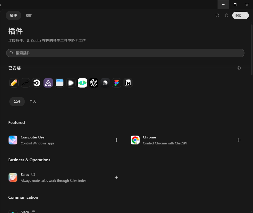Open the pencil plugin icon
This screenshot has height=213, width=253.
click(14, 83)
